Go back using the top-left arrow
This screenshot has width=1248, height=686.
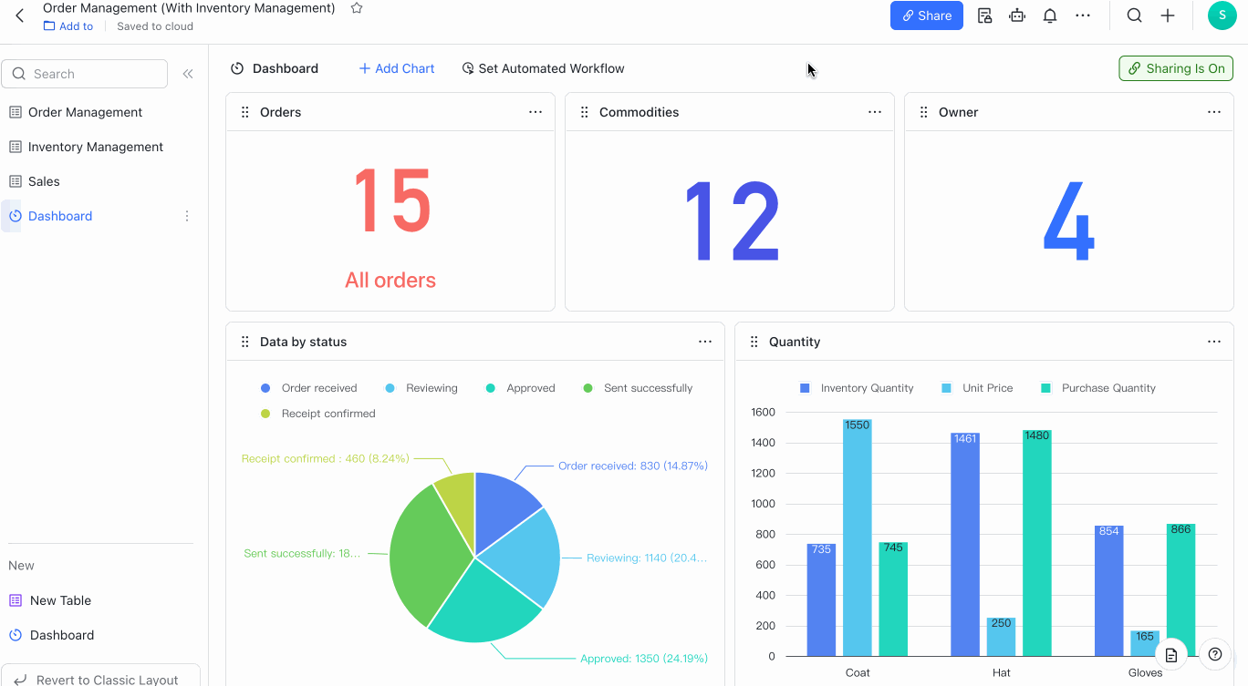(x=20, y=15)
